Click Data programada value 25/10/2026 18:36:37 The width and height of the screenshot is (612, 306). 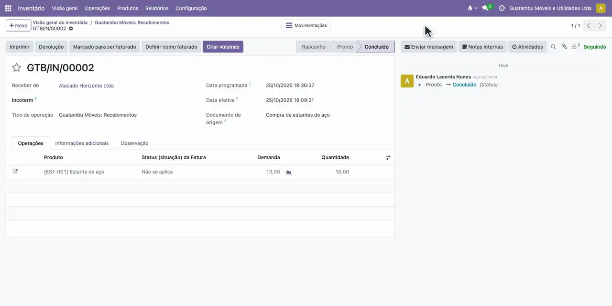coord(290,86)
